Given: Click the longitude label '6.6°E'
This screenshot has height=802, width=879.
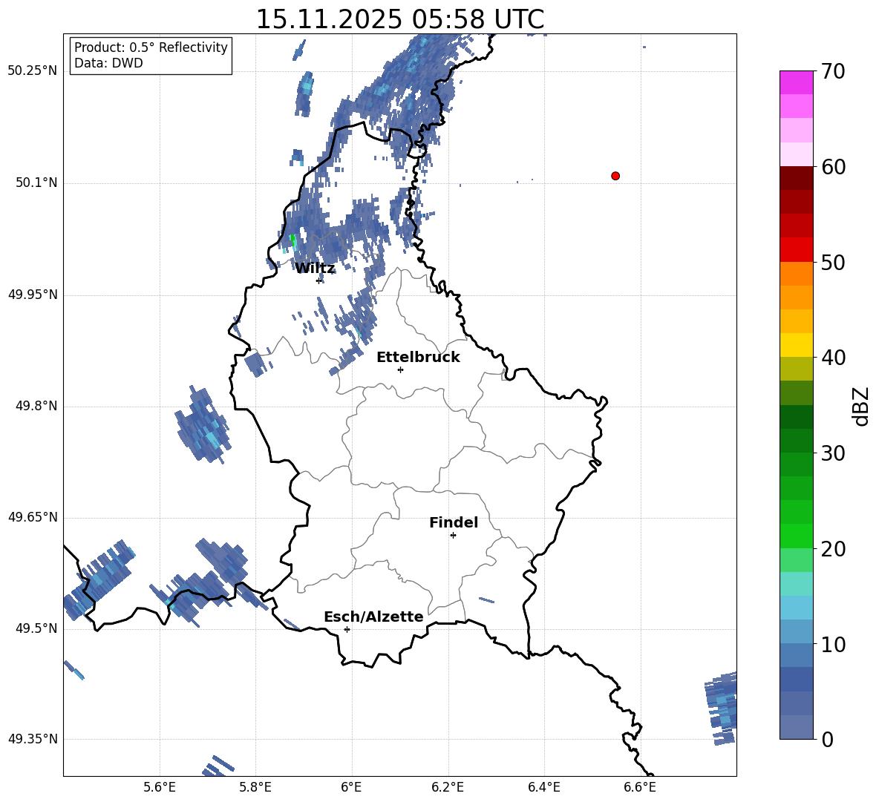Looking at the screenshot, I should coord(640,787).
